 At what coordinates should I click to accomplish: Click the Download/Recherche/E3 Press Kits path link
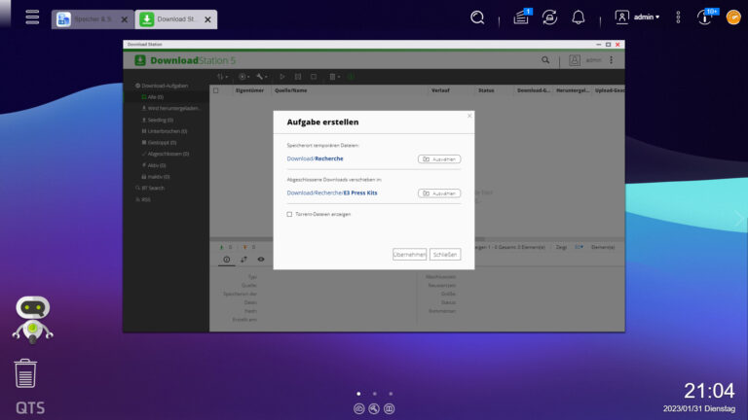[332, 192]
